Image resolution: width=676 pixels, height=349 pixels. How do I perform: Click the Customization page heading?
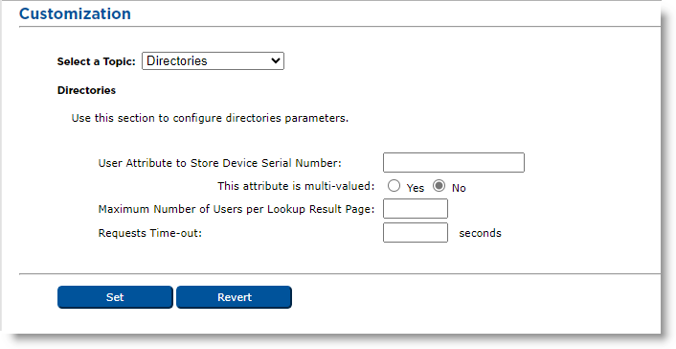coord(75,13)
